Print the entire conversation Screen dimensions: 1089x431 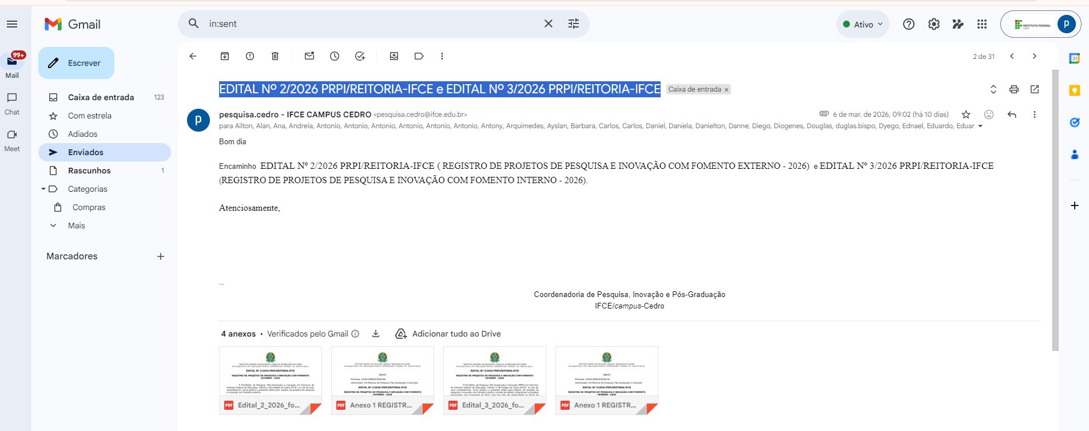1014,89
